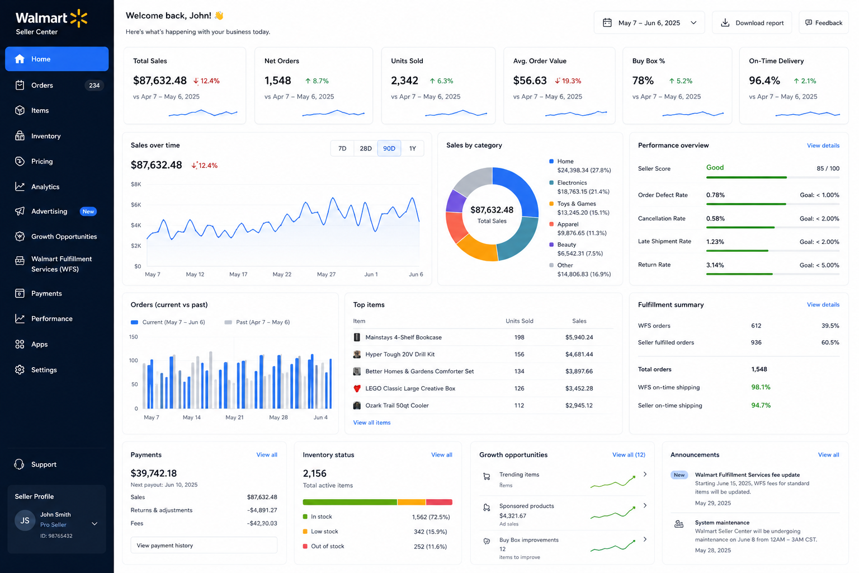Click the Trending items cart icon
The height and width of the screenshot is (573, 859).
(487, 477)
